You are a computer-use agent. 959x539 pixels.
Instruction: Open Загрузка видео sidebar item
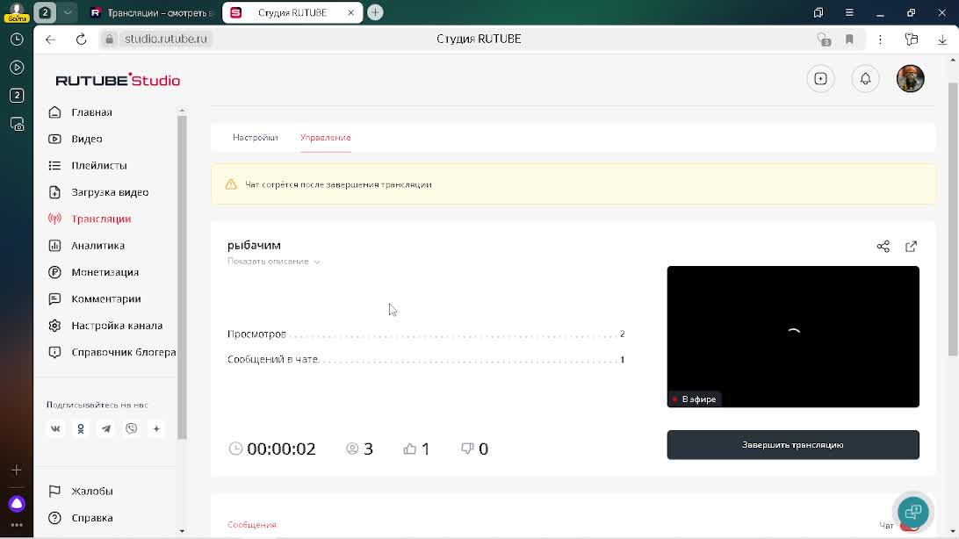(x=110, y=192)
